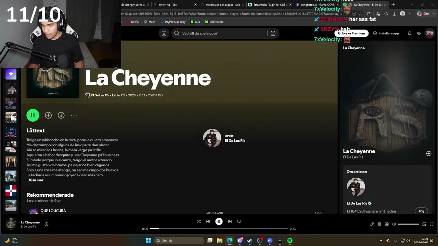Follow the artist with the Följ button

click(421, 211)
